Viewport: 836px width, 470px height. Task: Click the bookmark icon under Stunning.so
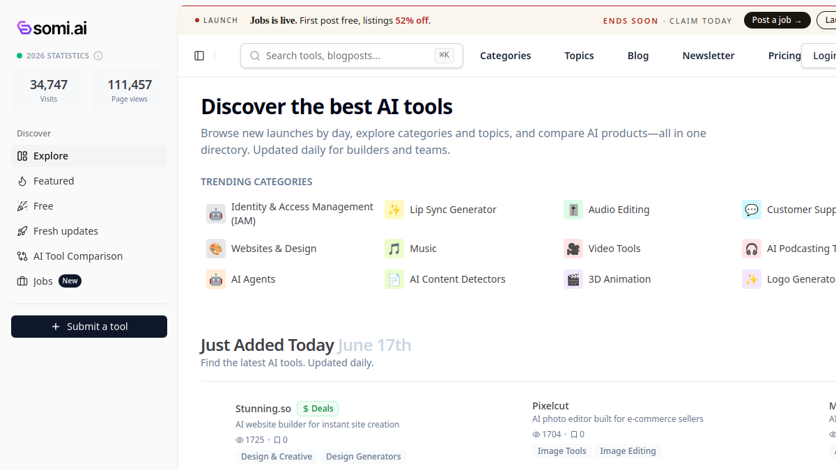pos(277,440)
